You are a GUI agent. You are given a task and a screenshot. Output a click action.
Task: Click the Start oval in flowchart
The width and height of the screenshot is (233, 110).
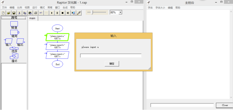(x=58, y=28)
